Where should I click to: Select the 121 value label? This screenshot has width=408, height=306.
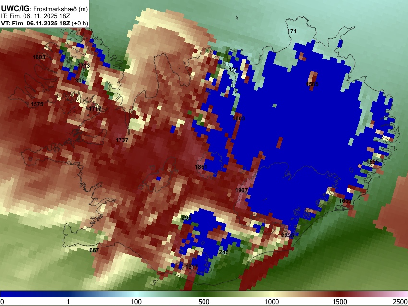point(233,70)
